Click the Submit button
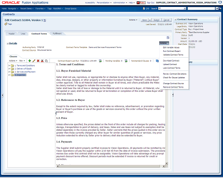223x178 pixels. tap(156, 20)
